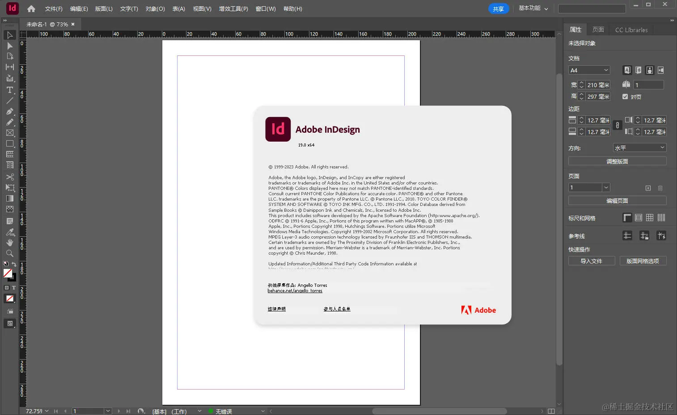Select the Hand tool
This screenshot has height=415, width=677.
(10, 243)
